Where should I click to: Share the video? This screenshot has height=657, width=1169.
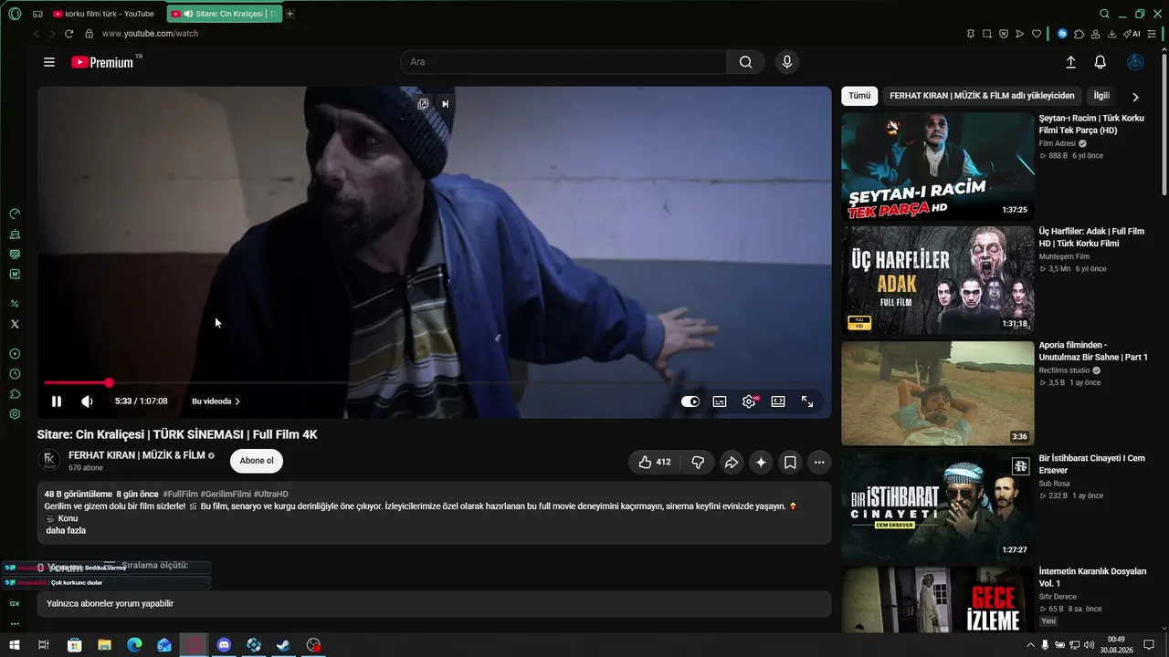tap(732, 462)
